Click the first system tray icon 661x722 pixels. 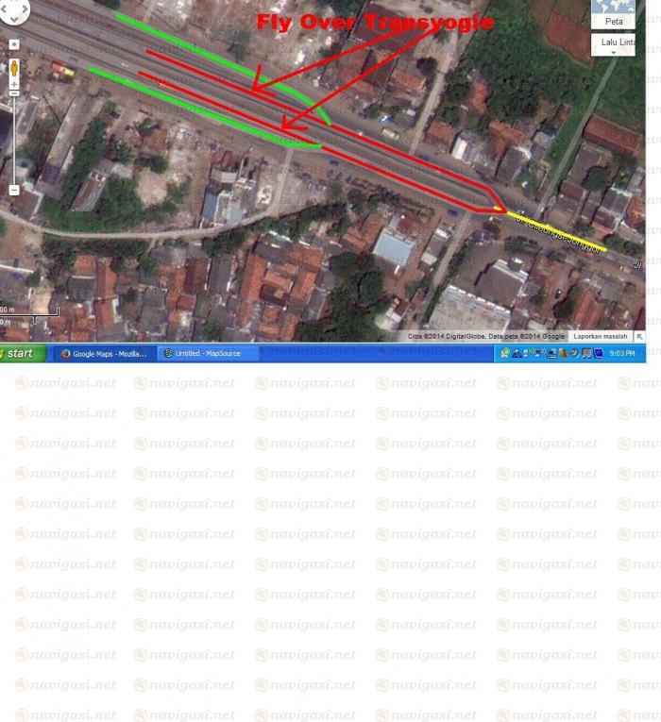point(507,353)
